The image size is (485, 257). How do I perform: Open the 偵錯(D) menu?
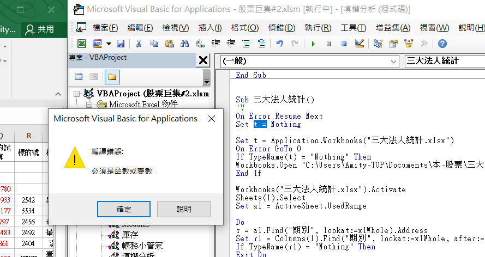pos(282,28)
